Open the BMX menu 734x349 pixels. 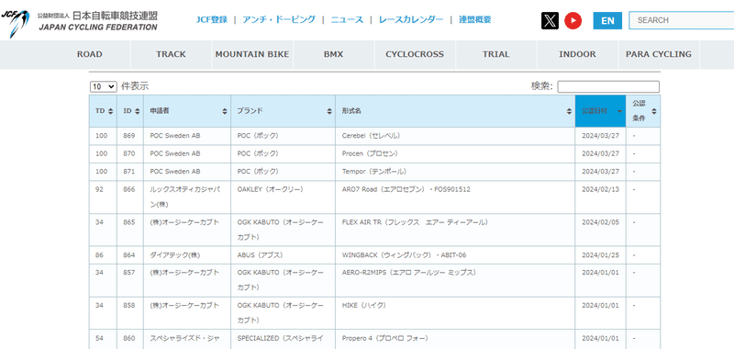click(333, 54)
